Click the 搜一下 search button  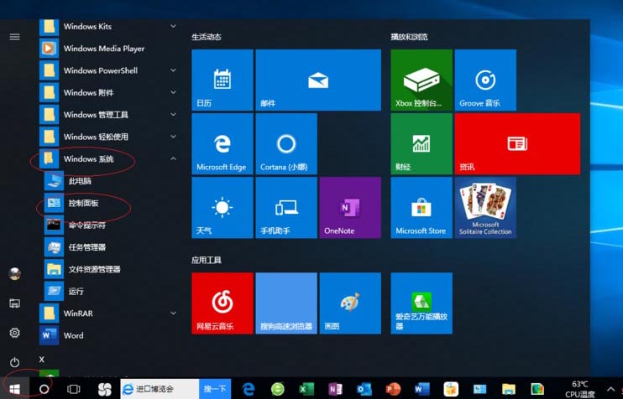click(x=215, y=389)
